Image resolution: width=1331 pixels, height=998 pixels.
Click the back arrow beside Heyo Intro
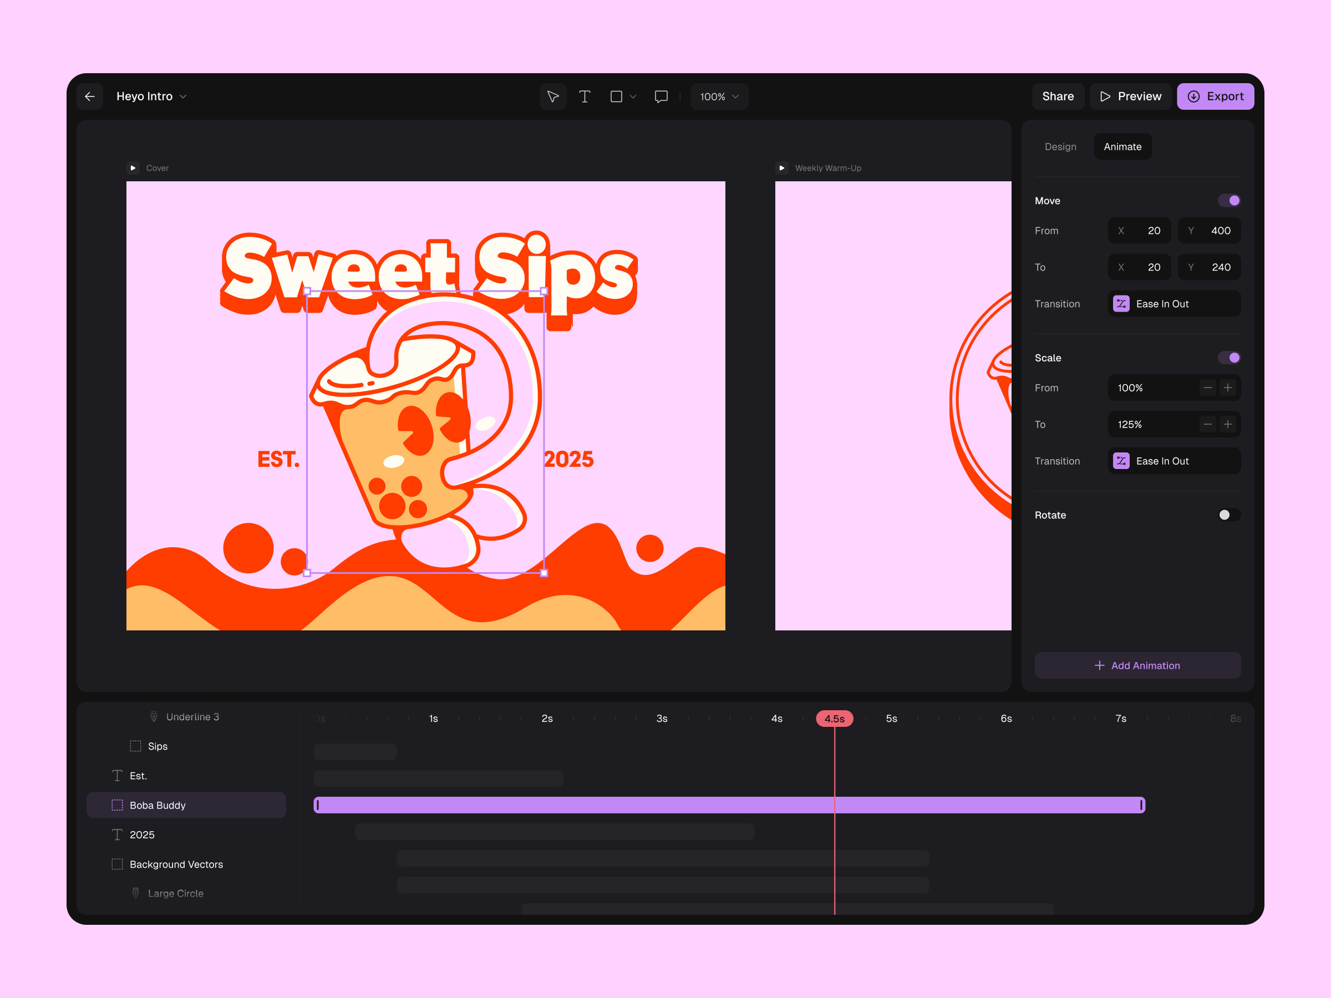[x=89, y=96]
